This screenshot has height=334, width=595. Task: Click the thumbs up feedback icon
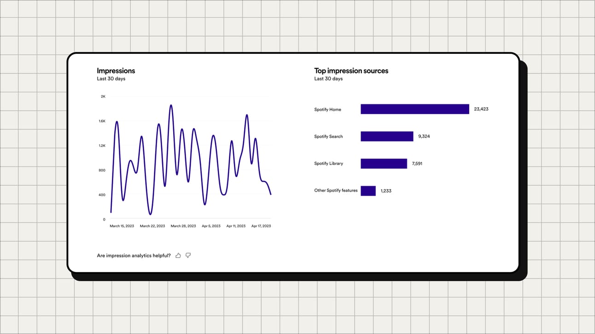pyautogui.click(x=178, y=255)
